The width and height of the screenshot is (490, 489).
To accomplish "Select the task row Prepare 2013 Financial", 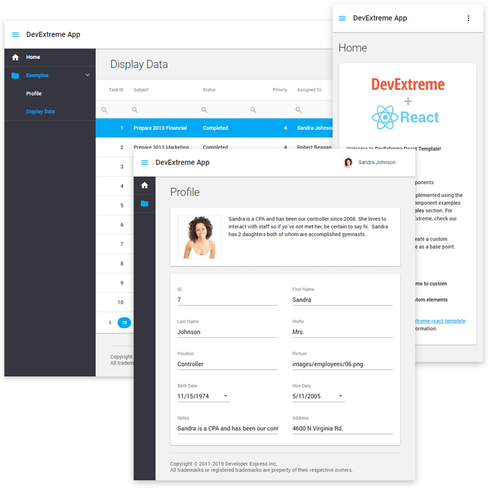I will click(214, 128).
